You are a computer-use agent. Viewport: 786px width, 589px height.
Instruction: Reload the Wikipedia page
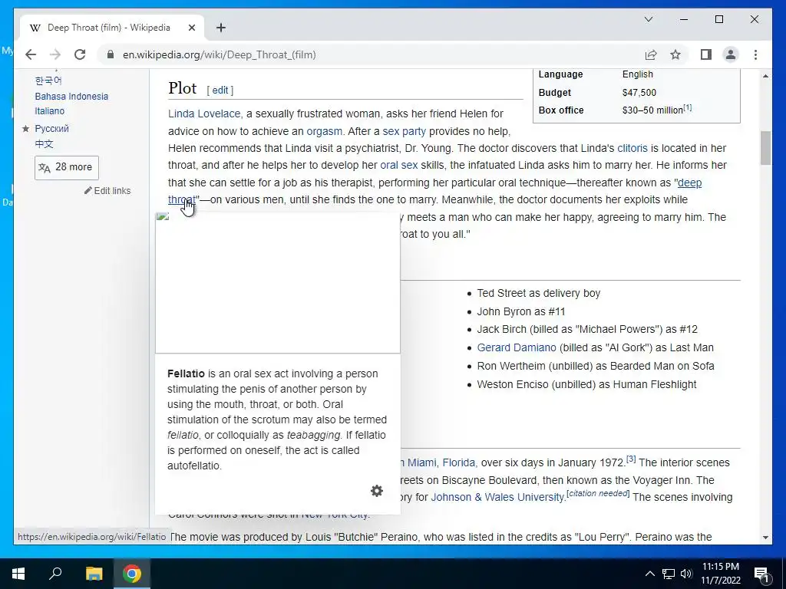point(80,54)
